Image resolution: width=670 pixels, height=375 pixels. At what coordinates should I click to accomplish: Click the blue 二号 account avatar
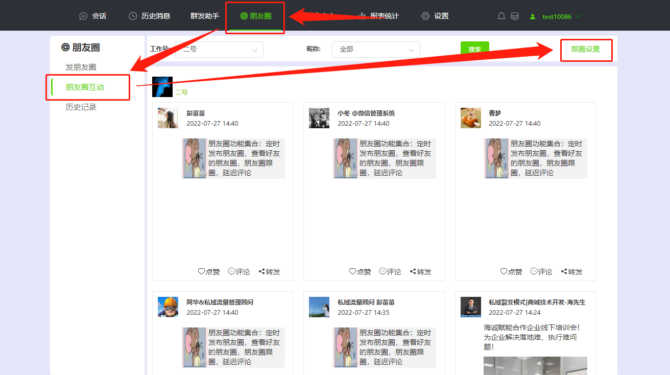[162, 87]
